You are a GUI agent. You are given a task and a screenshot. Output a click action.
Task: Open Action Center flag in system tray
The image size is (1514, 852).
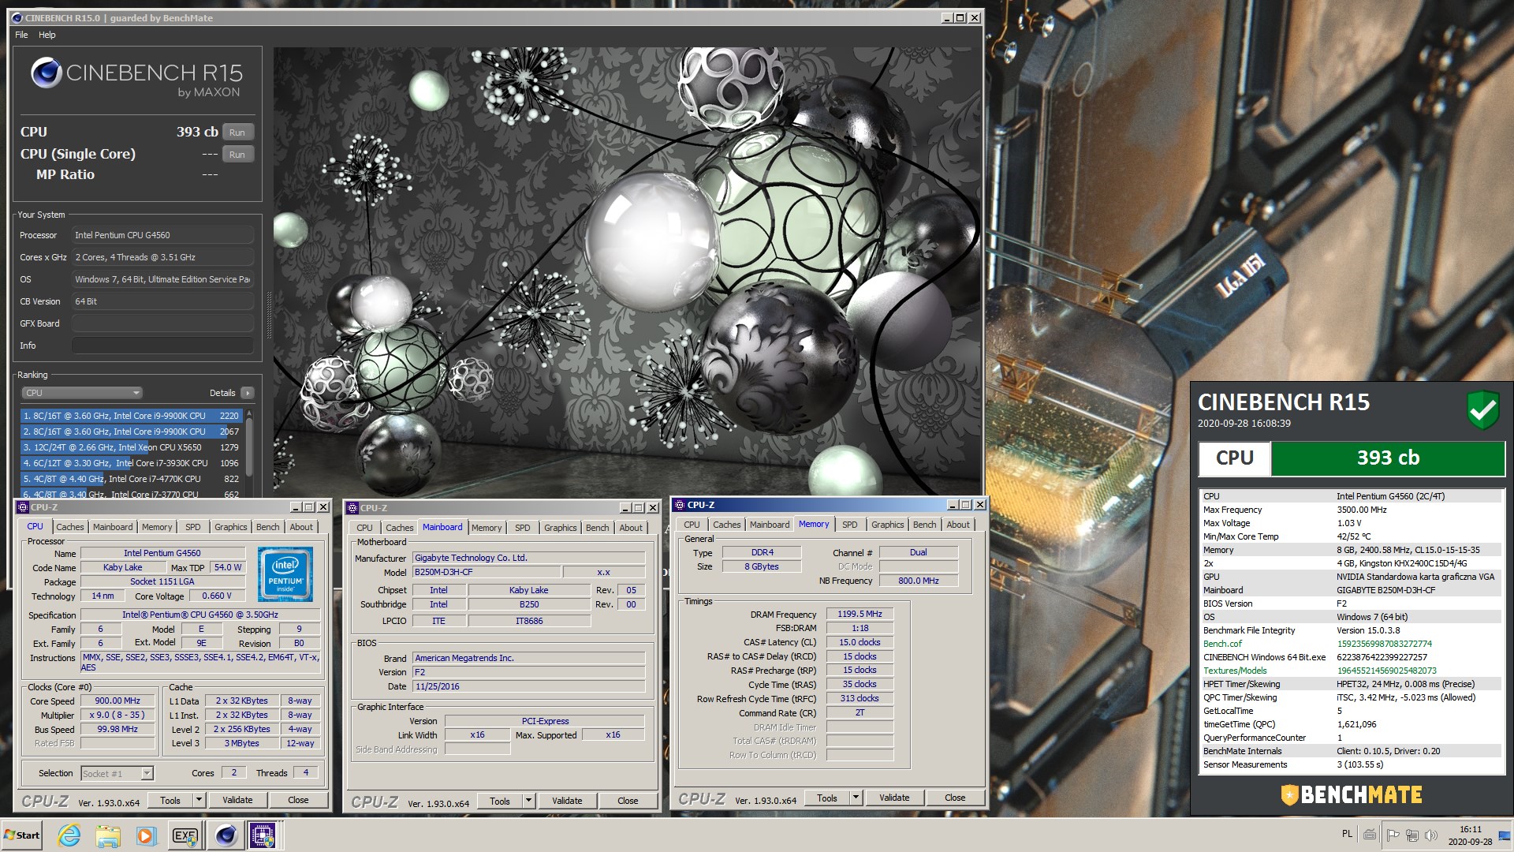point(1393,835)
